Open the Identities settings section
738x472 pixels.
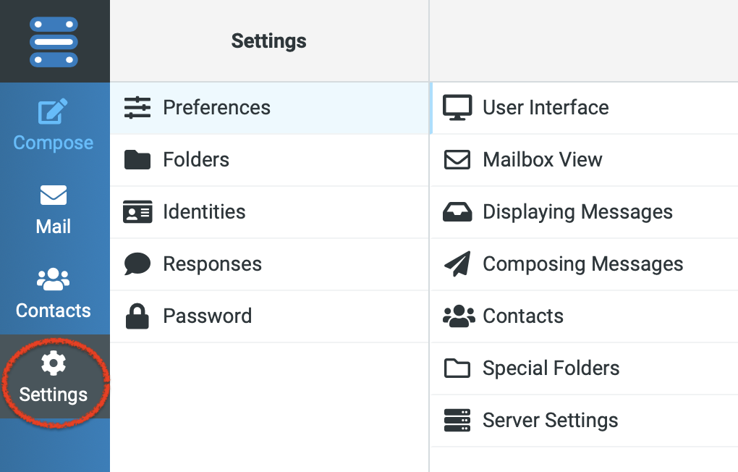pyautogui.click(x=270, y=212)
